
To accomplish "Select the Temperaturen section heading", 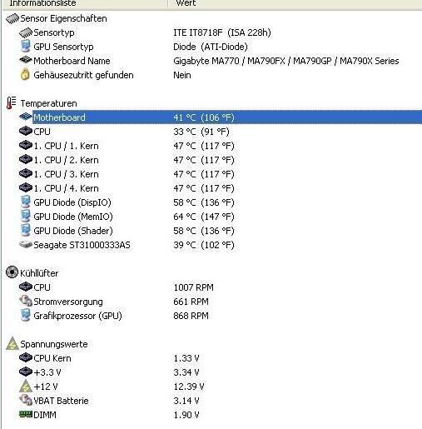I will [x=48, y=103].
